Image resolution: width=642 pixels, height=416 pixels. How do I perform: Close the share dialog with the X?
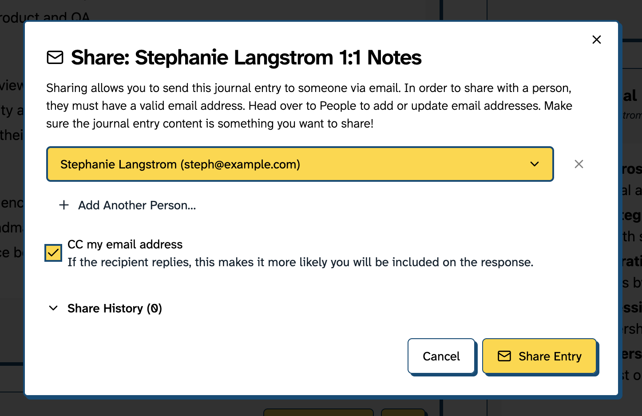(x=597, y=40)
